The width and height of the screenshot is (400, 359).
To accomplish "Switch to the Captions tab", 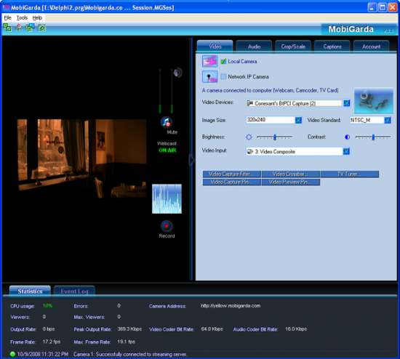I will click(332, 47).
